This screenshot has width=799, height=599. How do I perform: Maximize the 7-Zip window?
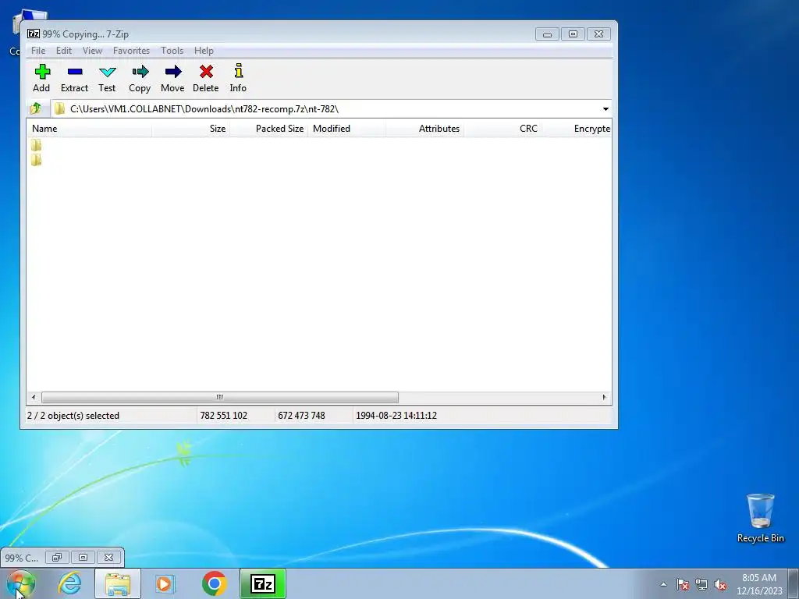tap(573, 34)
